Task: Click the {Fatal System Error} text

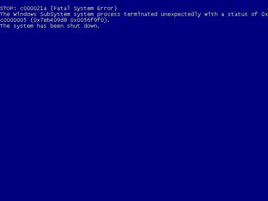Action: tap(84, 8)
